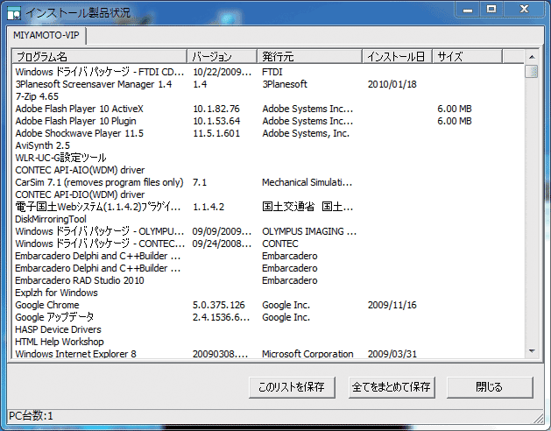Click publisher FTDI cell

click(x=272, y=72)
